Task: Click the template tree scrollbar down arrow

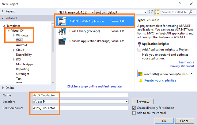Action: [53, 82]
